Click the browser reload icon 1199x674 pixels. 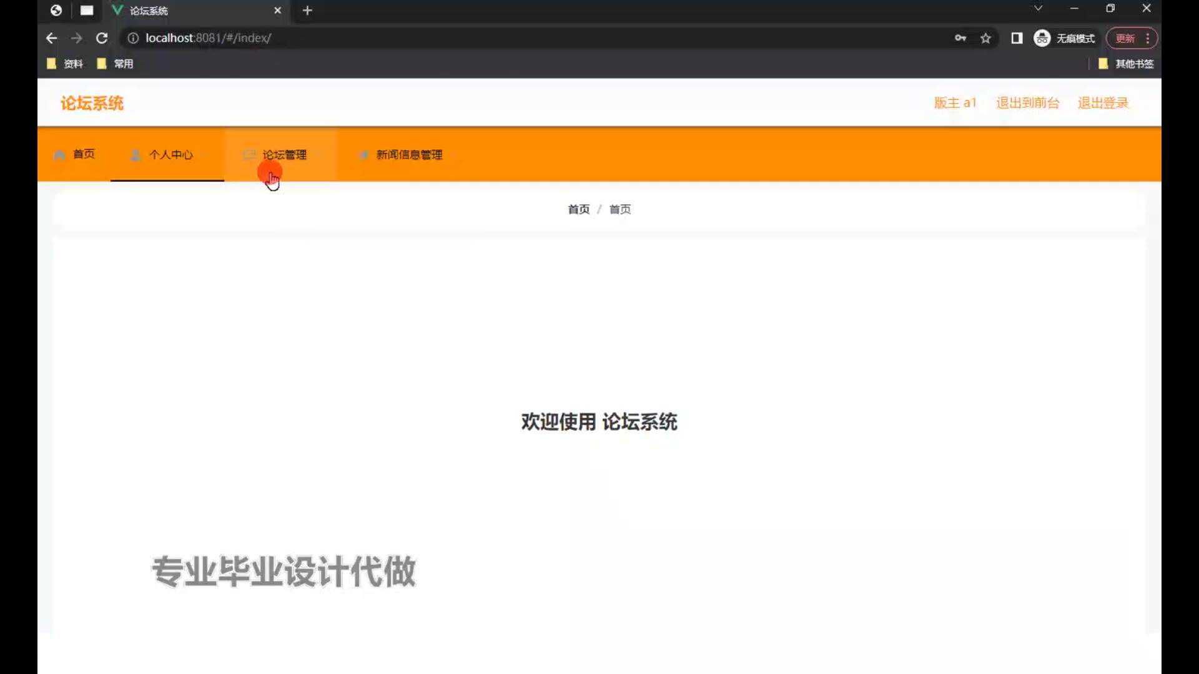pyautogui.click(x=102, y=38)
